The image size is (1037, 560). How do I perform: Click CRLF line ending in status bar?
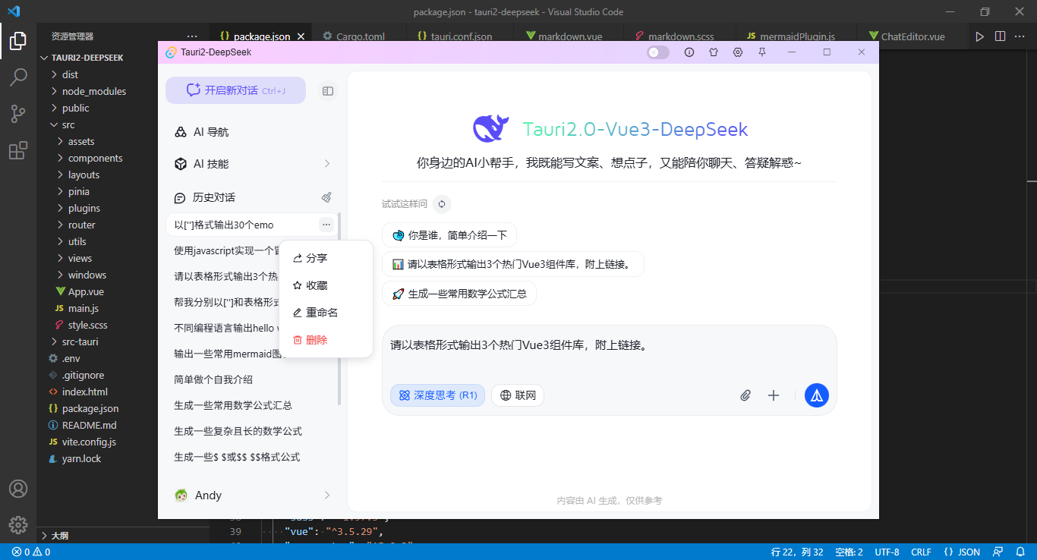(921, 552)
